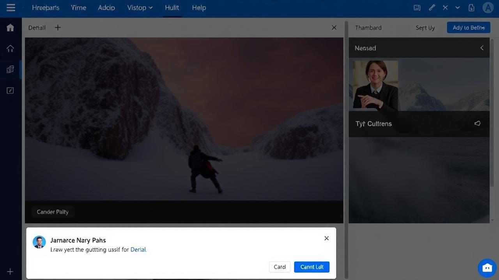The width and height of the screenshot is (499, 280).
Task: Click the Cannt Lult button
Action: point(311,267)
